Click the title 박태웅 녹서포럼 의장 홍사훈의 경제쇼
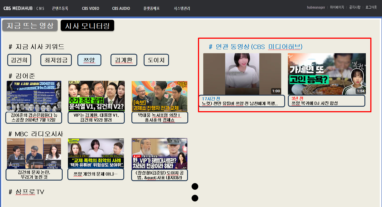 (160, 118)
